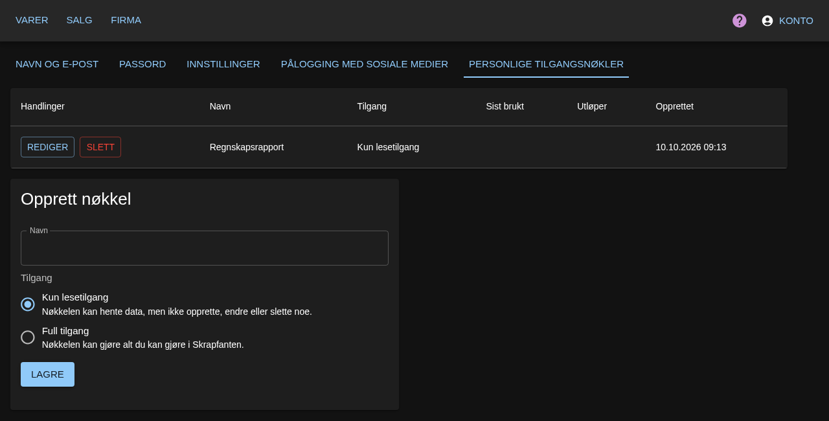Open the Salg menu
Image resolution: width=829 pixels, height=421 pixels.
pyautogui.click(x=80, y=20)
